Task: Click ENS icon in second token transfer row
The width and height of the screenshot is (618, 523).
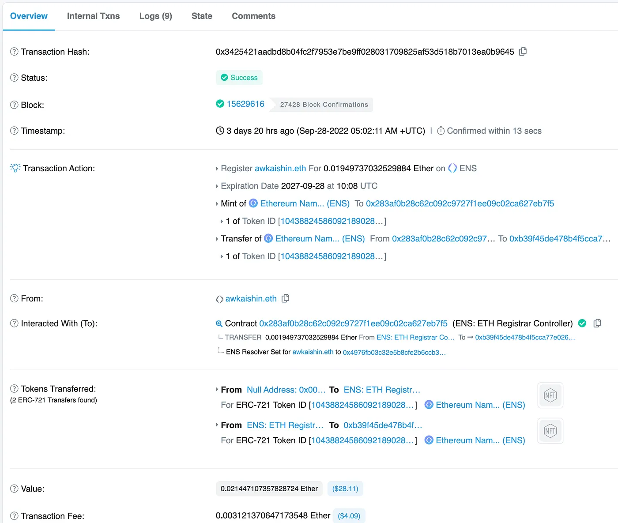Action: click(x=429, y=440)
